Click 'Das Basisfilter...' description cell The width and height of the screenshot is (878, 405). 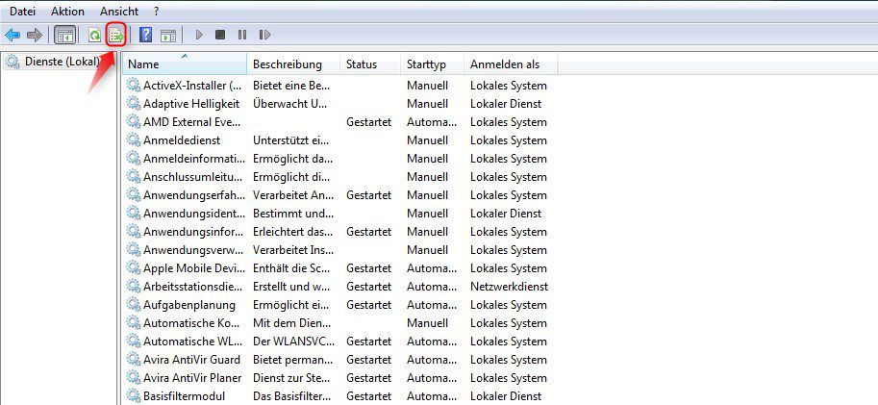[293, 396]
